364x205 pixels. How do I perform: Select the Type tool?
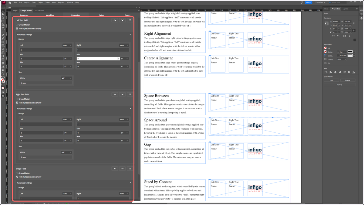point(3,28)
